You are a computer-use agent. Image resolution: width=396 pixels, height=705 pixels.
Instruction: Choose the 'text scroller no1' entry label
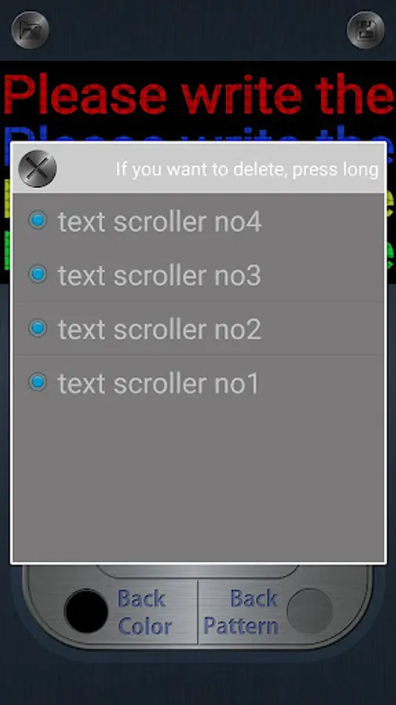tap(159, 384)
